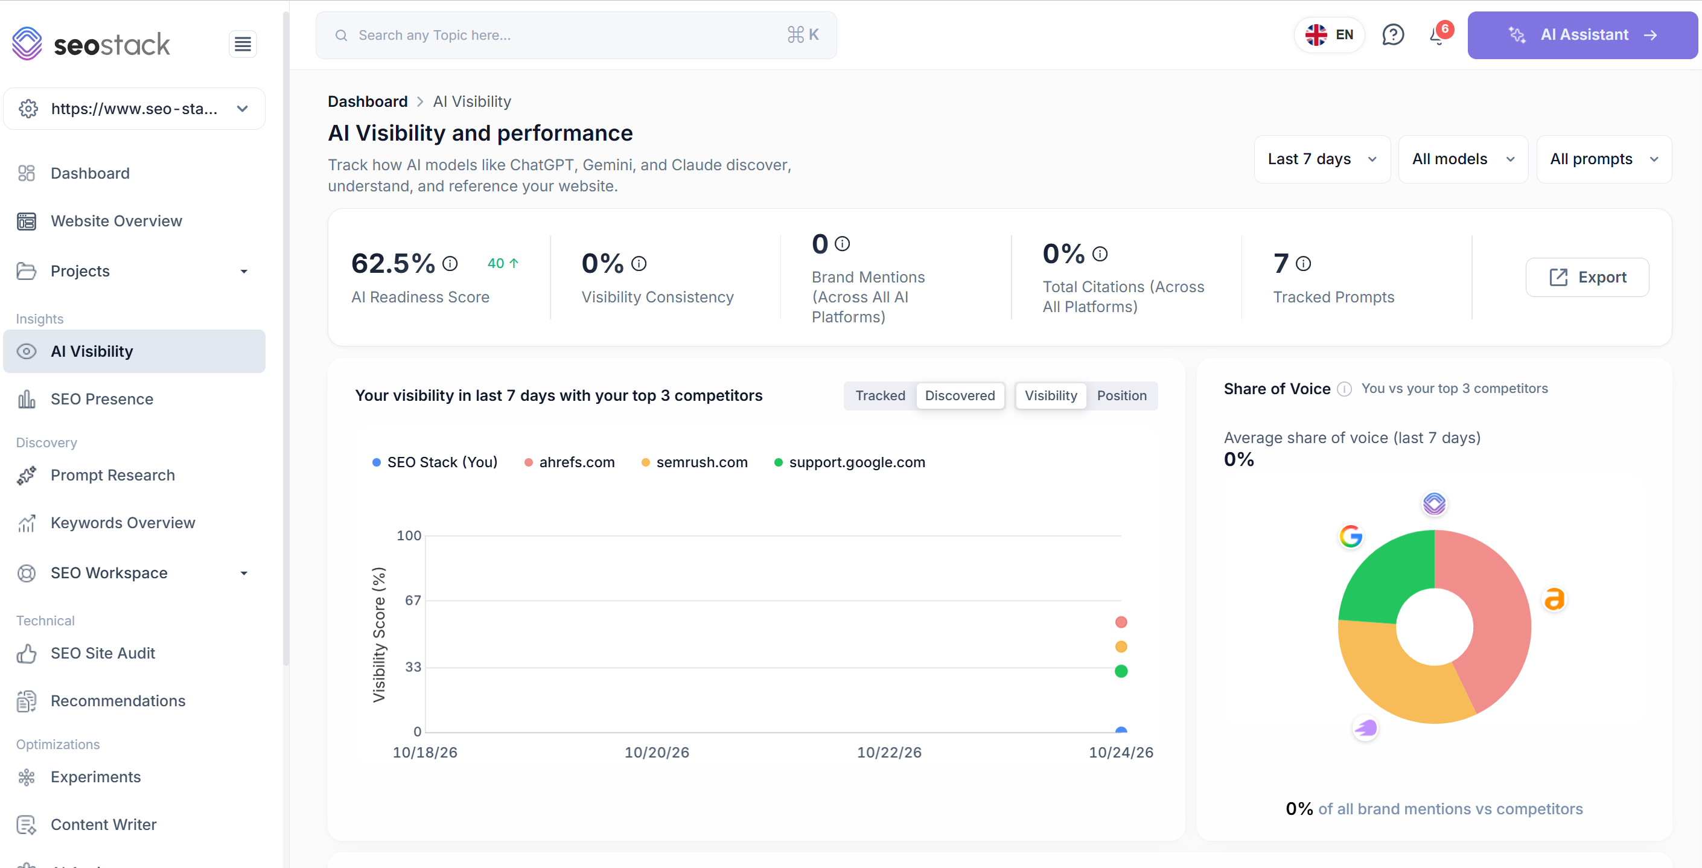Click the Google logo on donut chart

pyautogui.click(x=1351, y=537)
